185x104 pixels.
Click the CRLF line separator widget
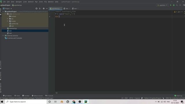pyautogui.click(x=126, y=98)
